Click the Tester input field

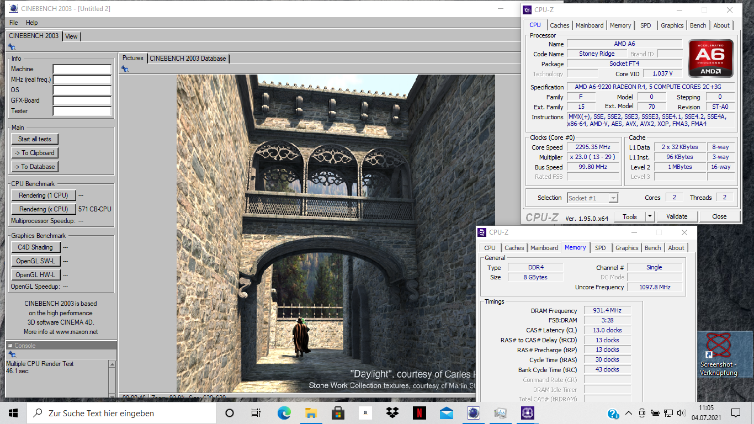click(x=82, y=111)
